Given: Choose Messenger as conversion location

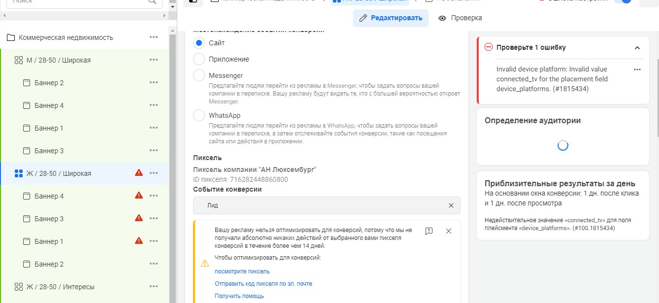Looking at the screenshot, I should tap(199, 75).
